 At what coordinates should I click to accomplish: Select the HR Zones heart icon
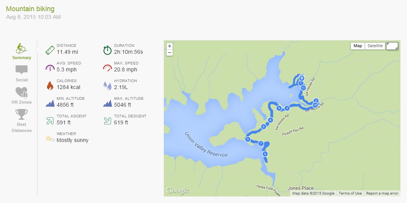[22, 92]
